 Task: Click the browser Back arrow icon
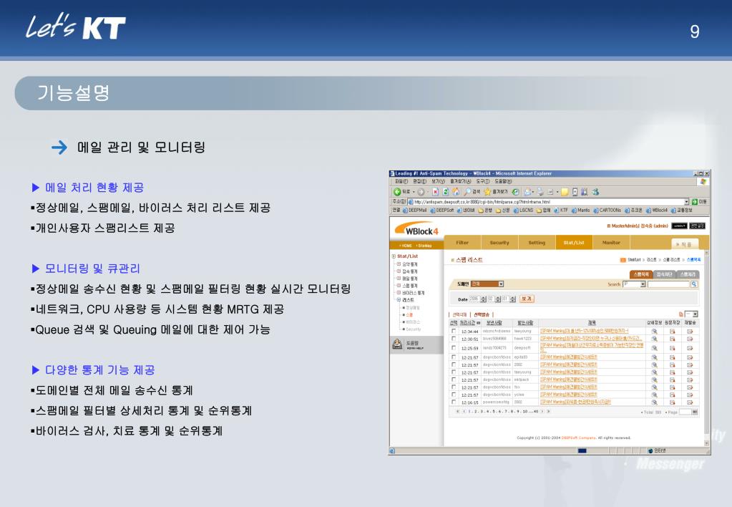pyautogui.click(x=397, y=192)
